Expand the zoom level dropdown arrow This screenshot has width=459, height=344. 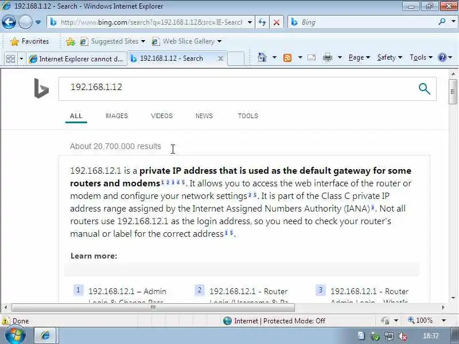(x=444, y=320)
